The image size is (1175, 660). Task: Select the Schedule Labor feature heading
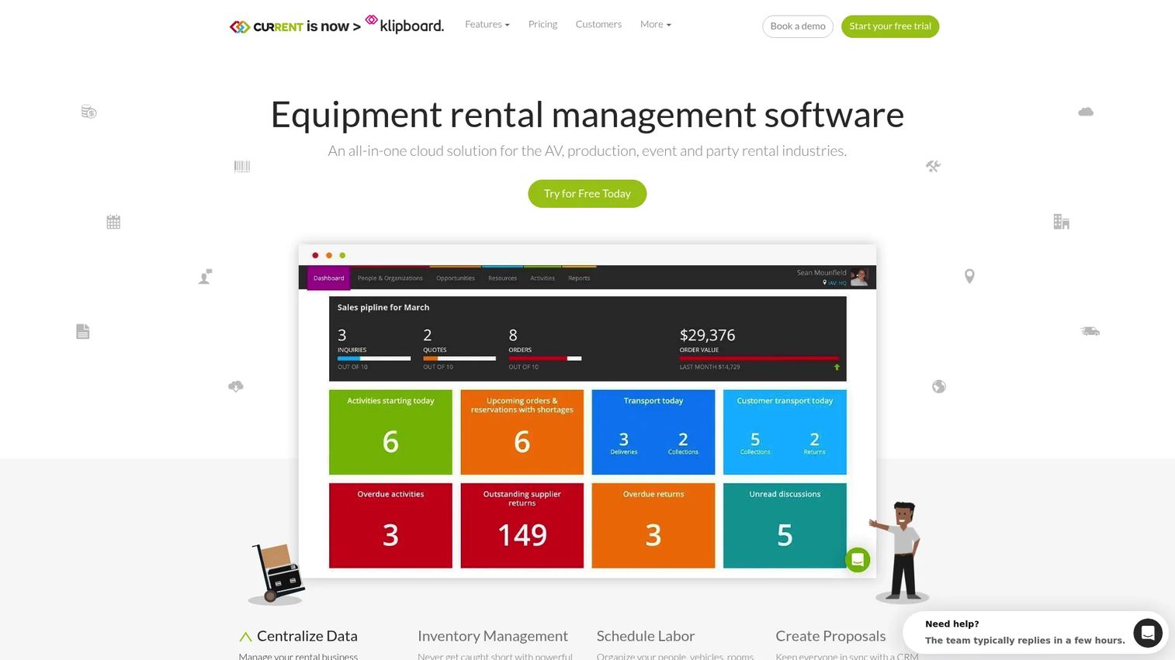pyautogui.click(x=646, y=636)
